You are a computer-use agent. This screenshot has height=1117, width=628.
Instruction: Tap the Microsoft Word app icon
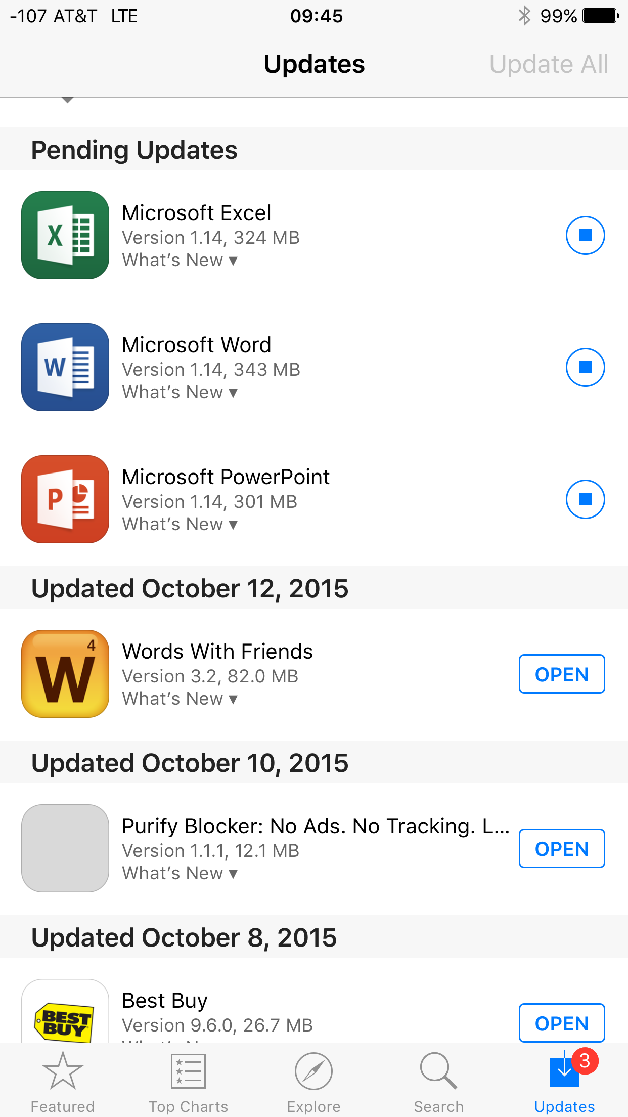tap(65, 367)
